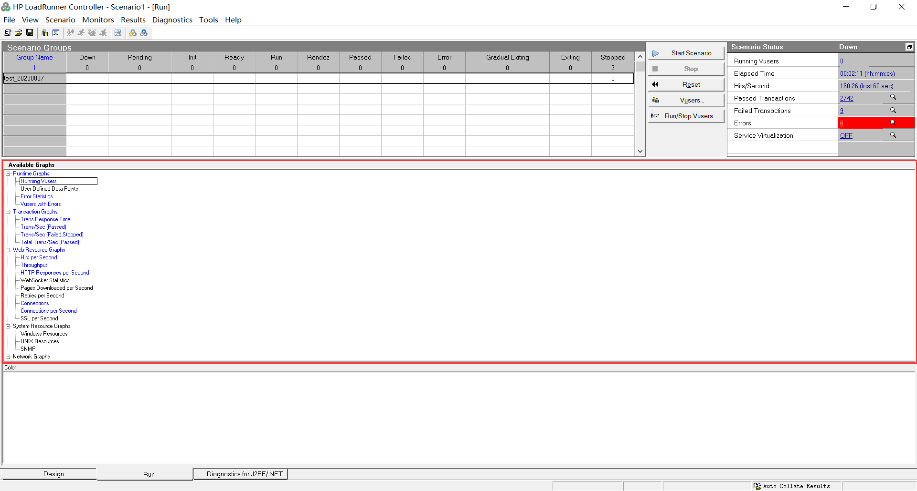Open the View menu
Image resolution: width=917 pixels, height=491 pixels.
click(30, 20)
